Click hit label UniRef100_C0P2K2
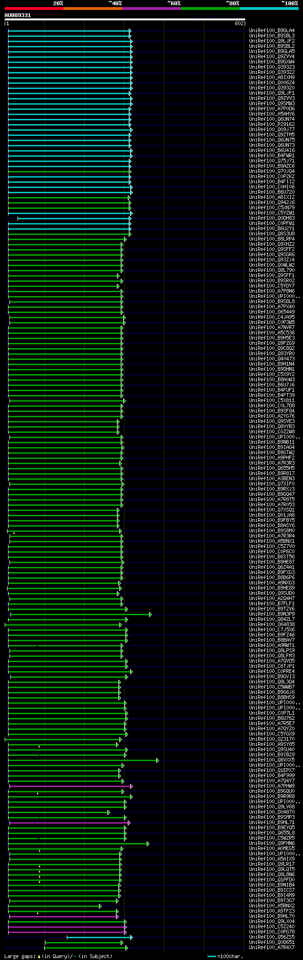The image size is (303, 960). [272, 177]
